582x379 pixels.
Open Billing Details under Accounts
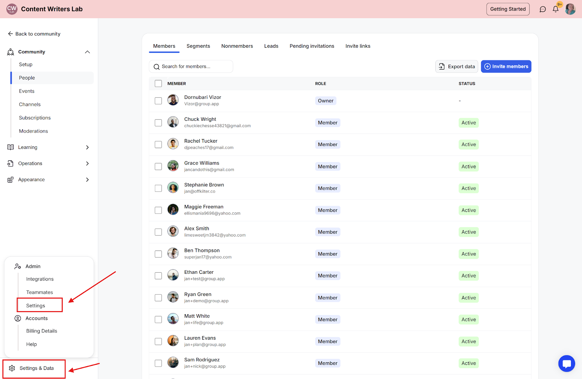[42, 331]
